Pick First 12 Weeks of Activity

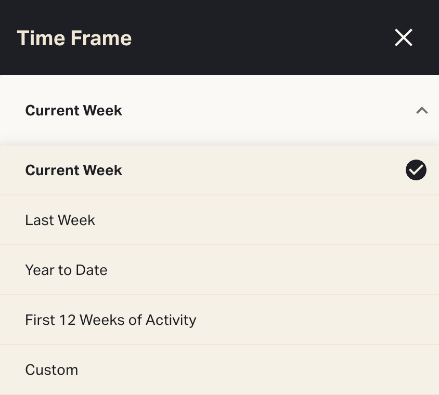click(x=218, y=320)
